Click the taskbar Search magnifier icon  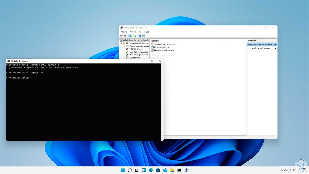point(130,170)
